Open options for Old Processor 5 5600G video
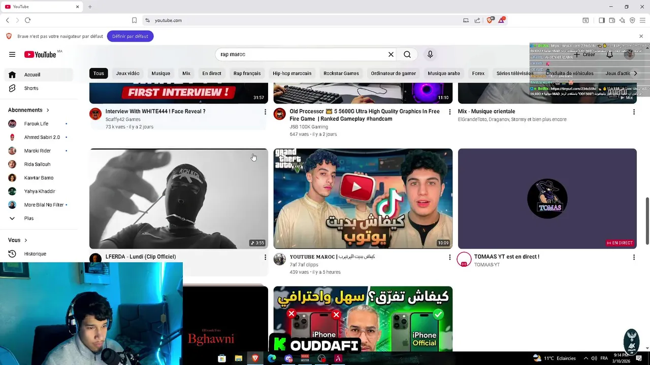This screenshot has height=365, width=650. (x=449, y=112)
